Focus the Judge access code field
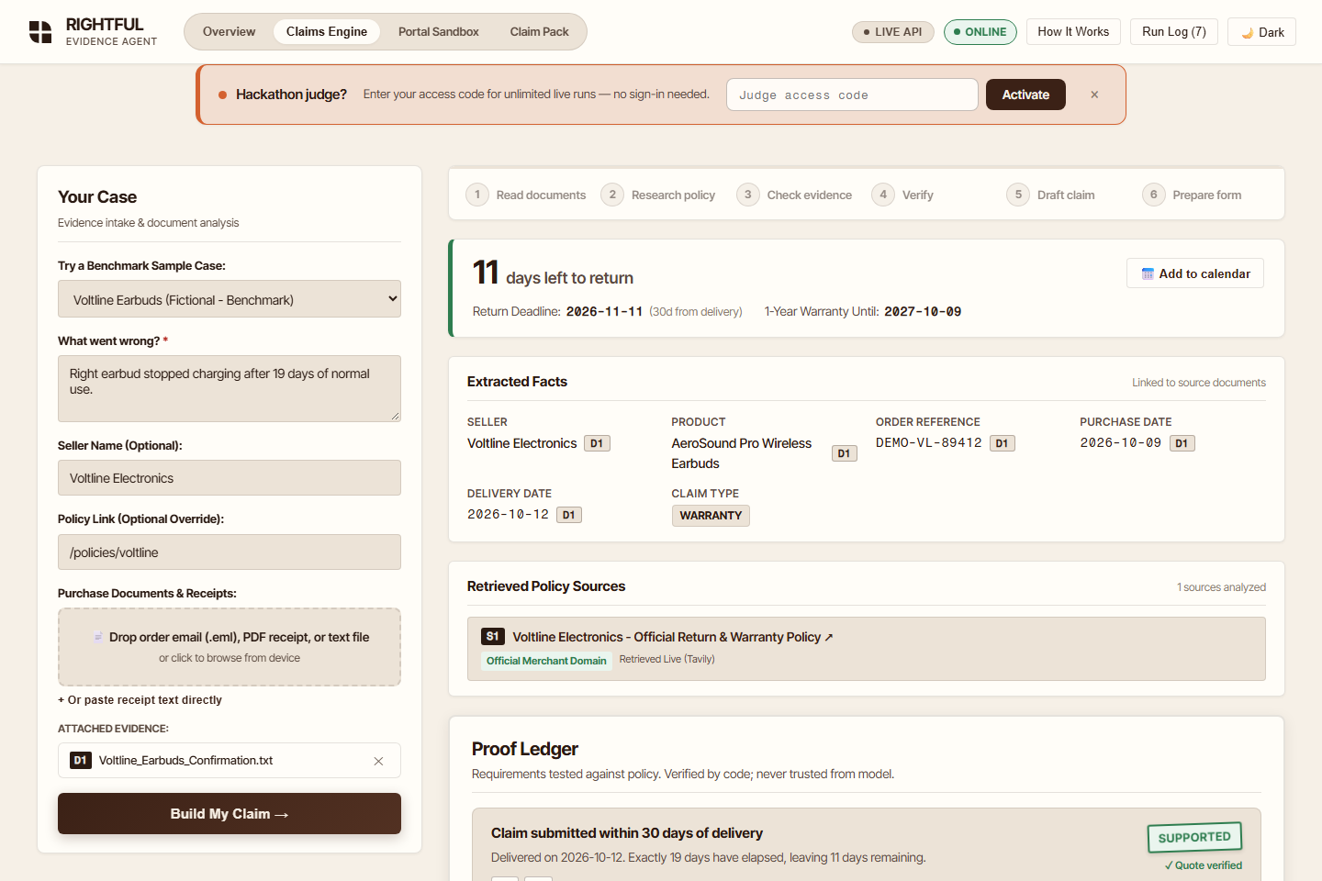1322x881 pixels. 852,95
